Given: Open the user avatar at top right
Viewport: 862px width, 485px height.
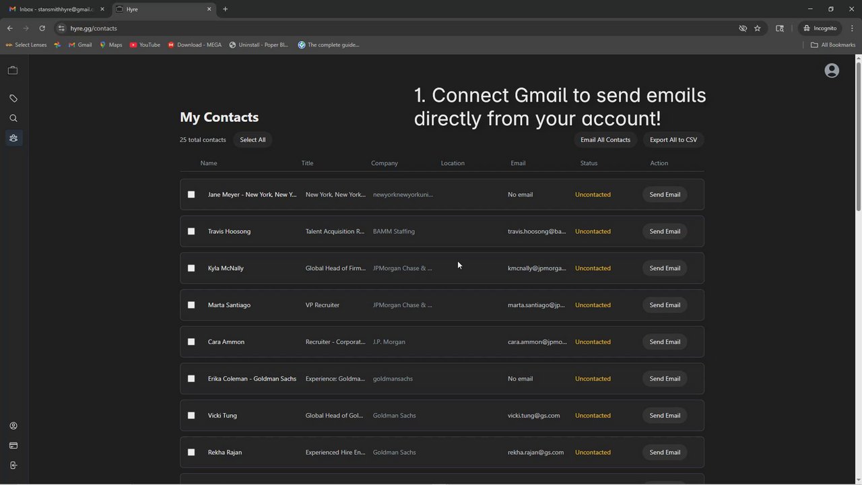Looking at the screenshot, I should click(x=832, y=71).
